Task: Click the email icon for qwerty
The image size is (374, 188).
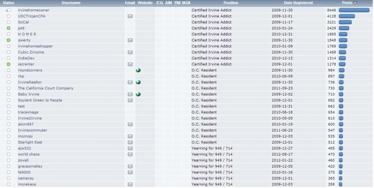Action: (130, 40)
